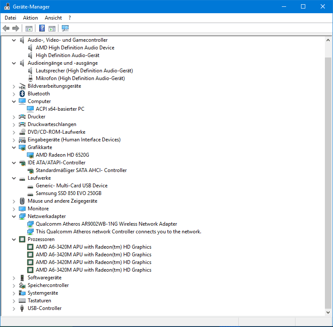Click the Eingabegeräte HID icon
Viewport: 333px width, 327px height.
(x=22, y=140)
